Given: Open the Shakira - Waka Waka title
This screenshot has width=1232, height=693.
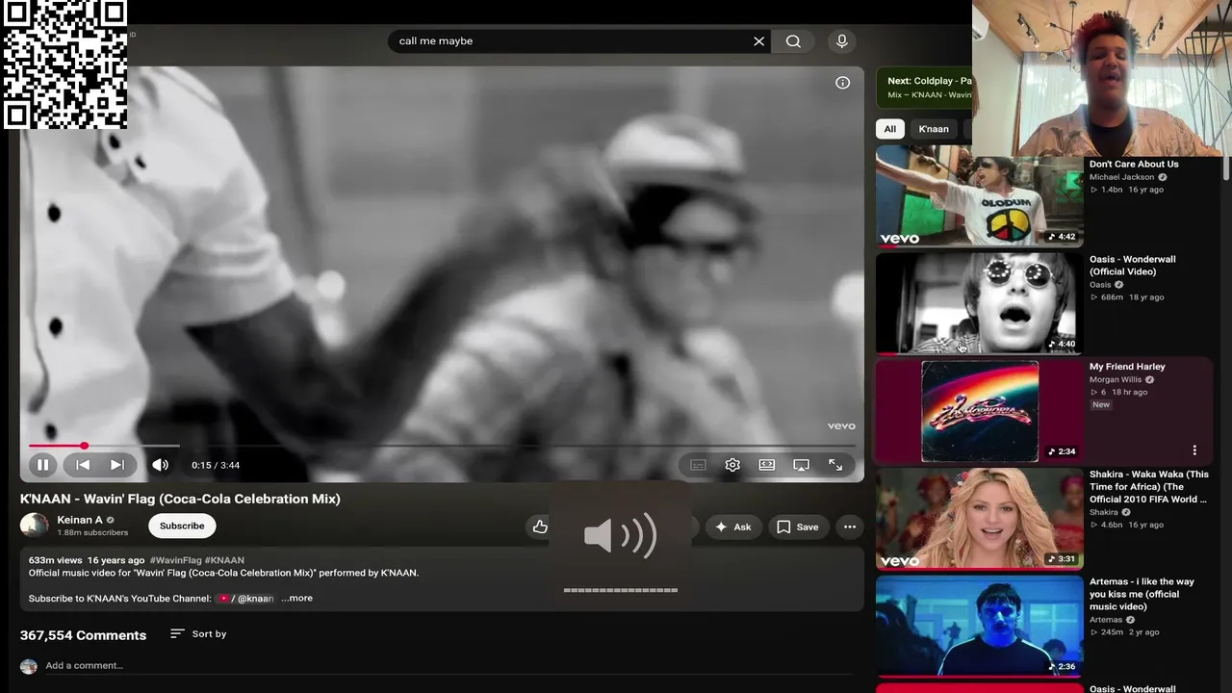Looking at the screenshot, I should point(1149,486).
